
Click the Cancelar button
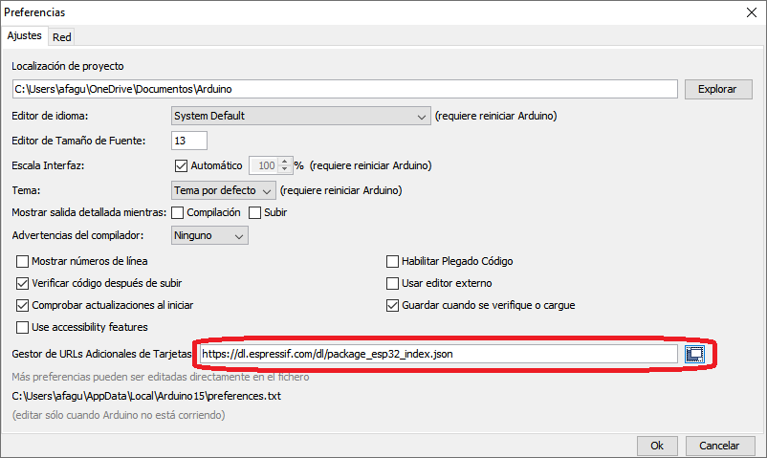tap(719, 446)
